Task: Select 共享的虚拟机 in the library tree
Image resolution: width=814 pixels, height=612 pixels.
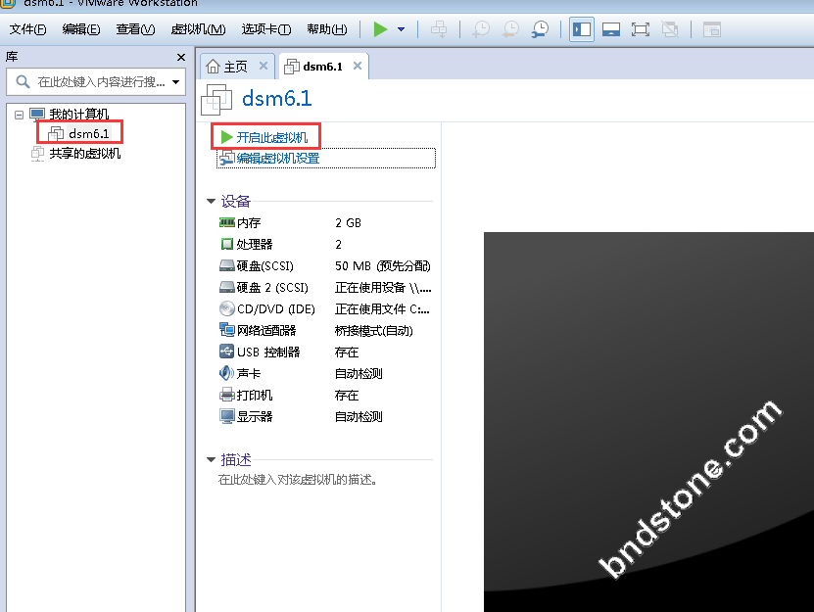Action: click(84, 153)
